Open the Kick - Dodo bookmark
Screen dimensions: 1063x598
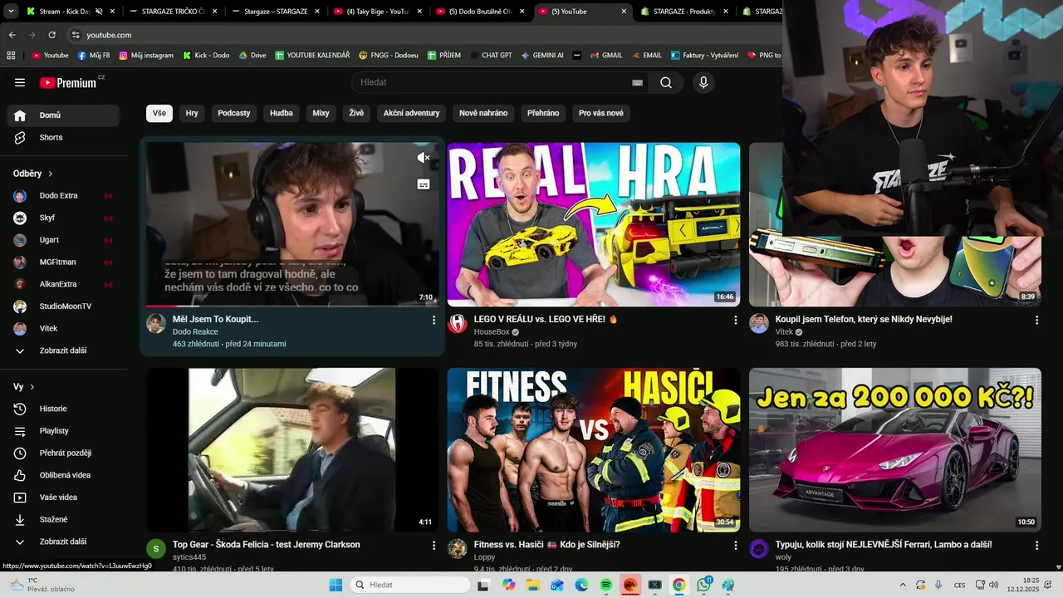pos(206,56)
